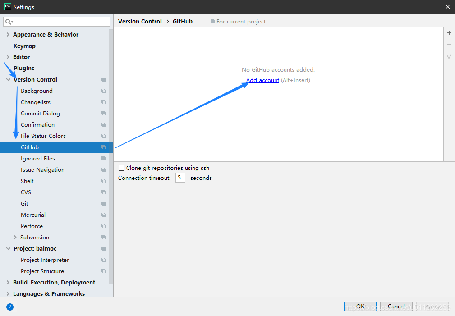Select Perforce settings page

pos(32,226)
